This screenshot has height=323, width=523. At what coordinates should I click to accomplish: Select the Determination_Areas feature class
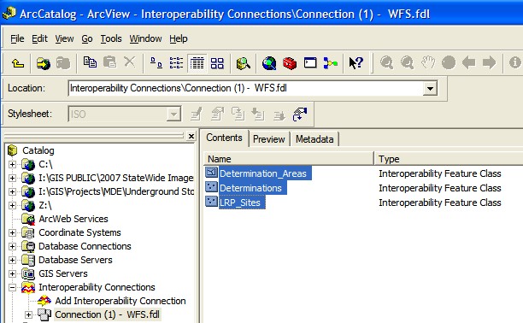(262, 173)
